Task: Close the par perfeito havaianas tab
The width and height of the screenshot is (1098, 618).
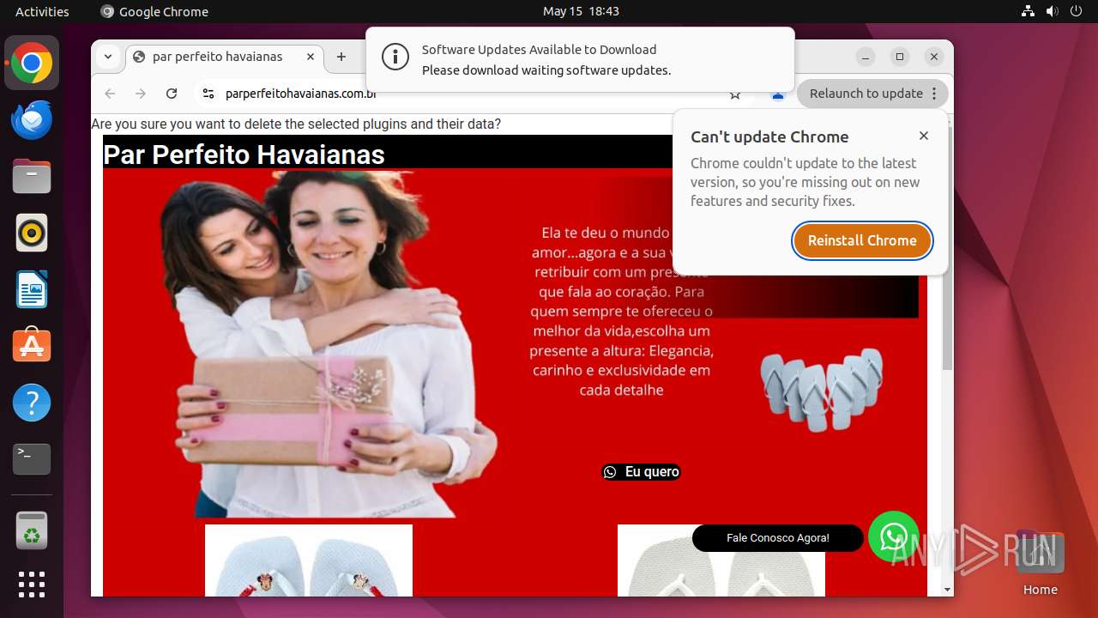Action: pyautogui.click(x=311, y=57)
